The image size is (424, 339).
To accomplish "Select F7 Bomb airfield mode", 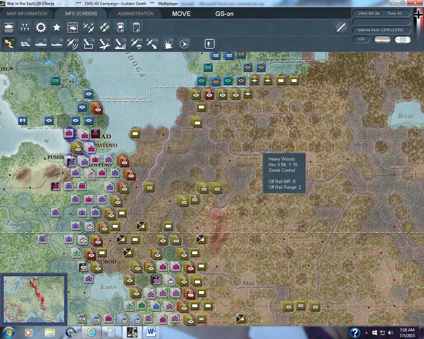I will click(104, 44).
